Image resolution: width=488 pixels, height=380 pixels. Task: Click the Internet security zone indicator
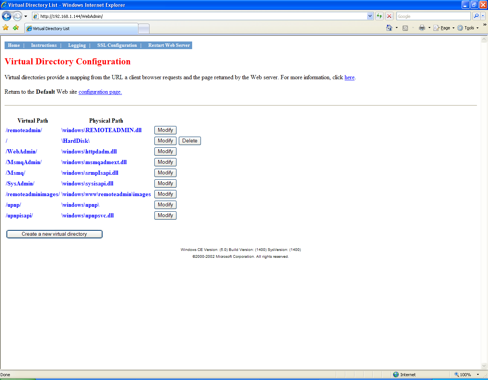pos(404,375)
